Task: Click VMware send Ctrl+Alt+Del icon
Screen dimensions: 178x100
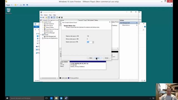Action: coord(21,5)
